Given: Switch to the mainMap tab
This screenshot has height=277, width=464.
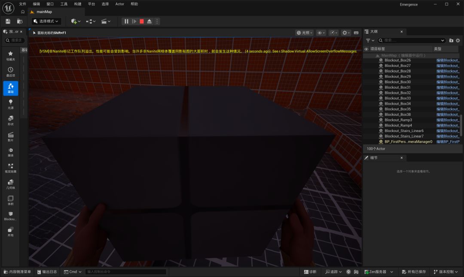Looking at the screenshot, I should (44, 12).
